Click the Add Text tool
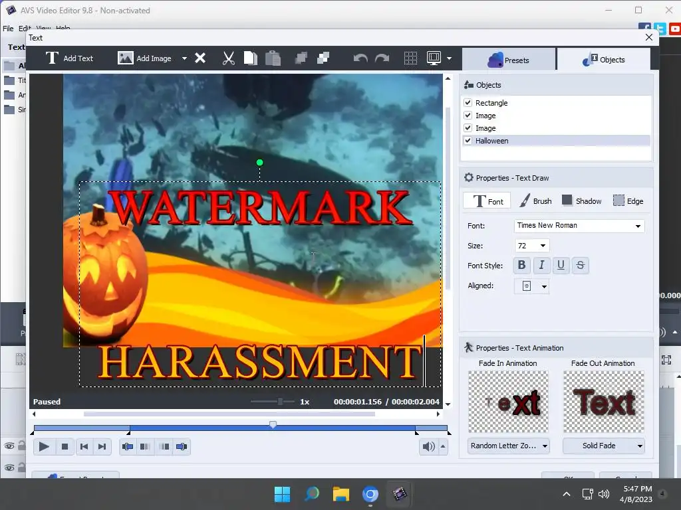This screenshot has width=681, height=510. (x=69, y=58)
